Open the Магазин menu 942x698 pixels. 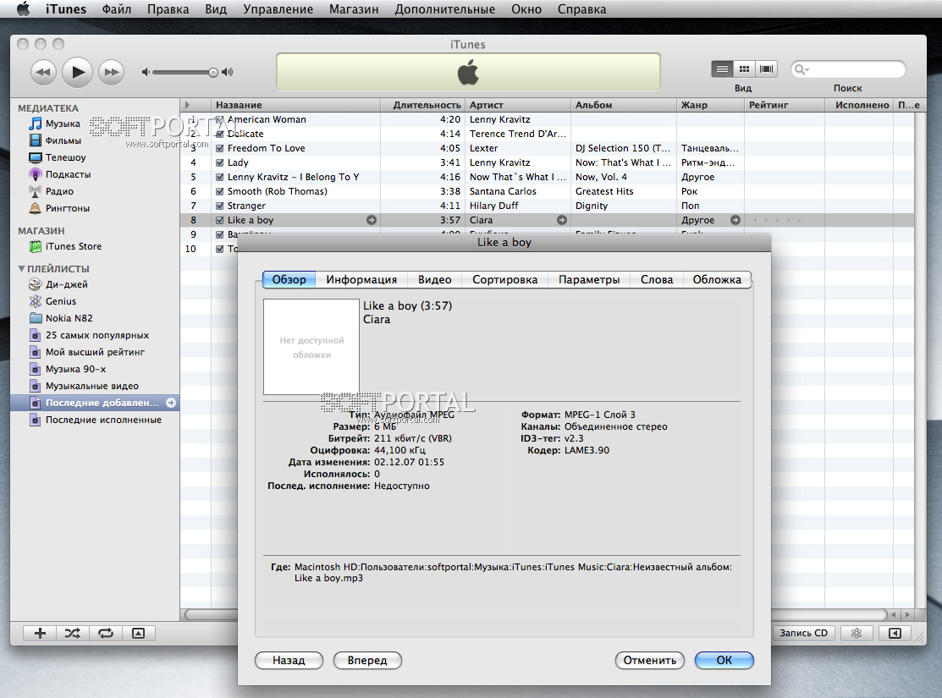(x=354, y=9)
